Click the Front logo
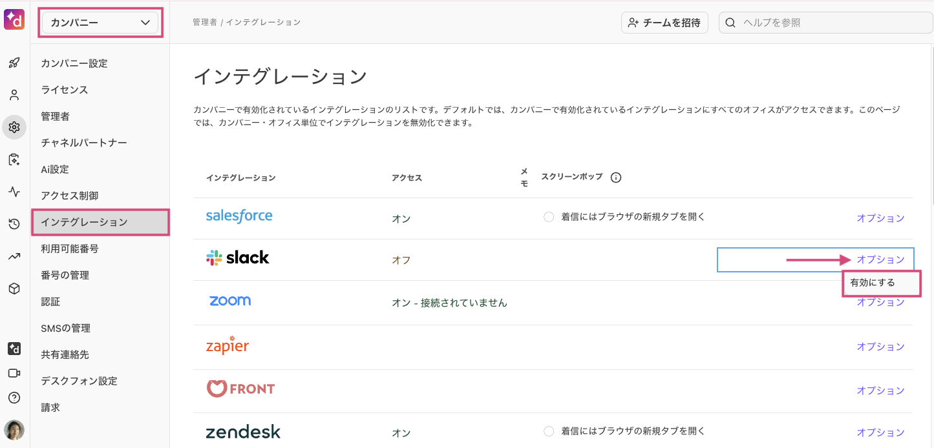Viewport: 934px width, 448px height. coord(240,389)
